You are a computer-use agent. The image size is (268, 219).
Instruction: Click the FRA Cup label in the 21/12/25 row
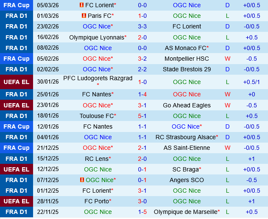[x=17, y=148]
